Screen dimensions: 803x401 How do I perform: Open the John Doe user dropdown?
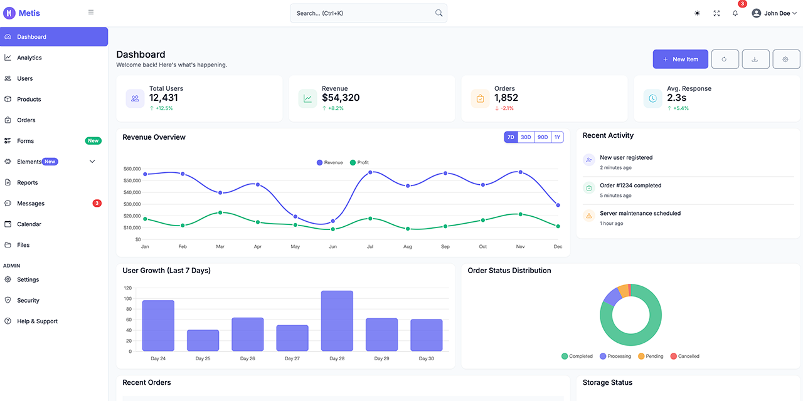coord(774,13)
